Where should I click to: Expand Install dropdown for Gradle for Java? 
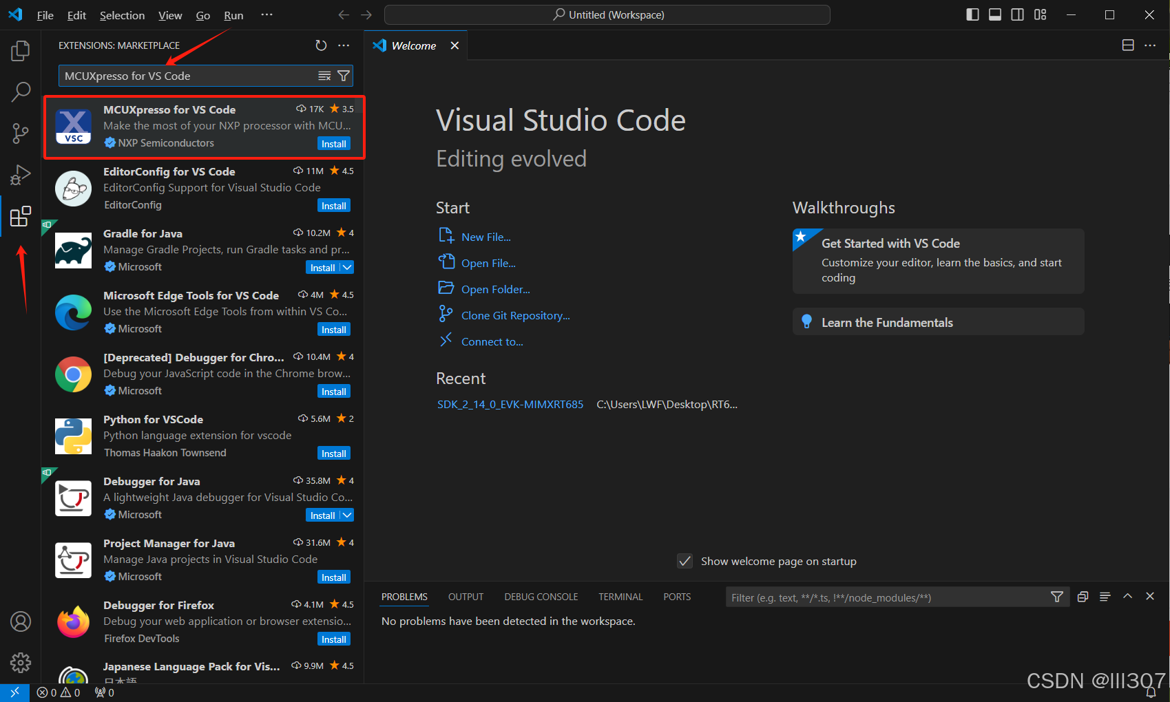(x=347, y=267)
